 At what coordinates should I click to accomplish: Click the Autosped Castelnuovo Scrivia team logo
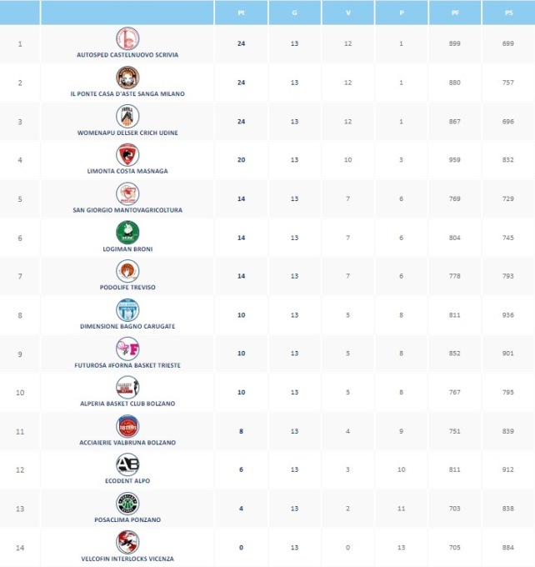pyautogui.click(x=127, y=38)
